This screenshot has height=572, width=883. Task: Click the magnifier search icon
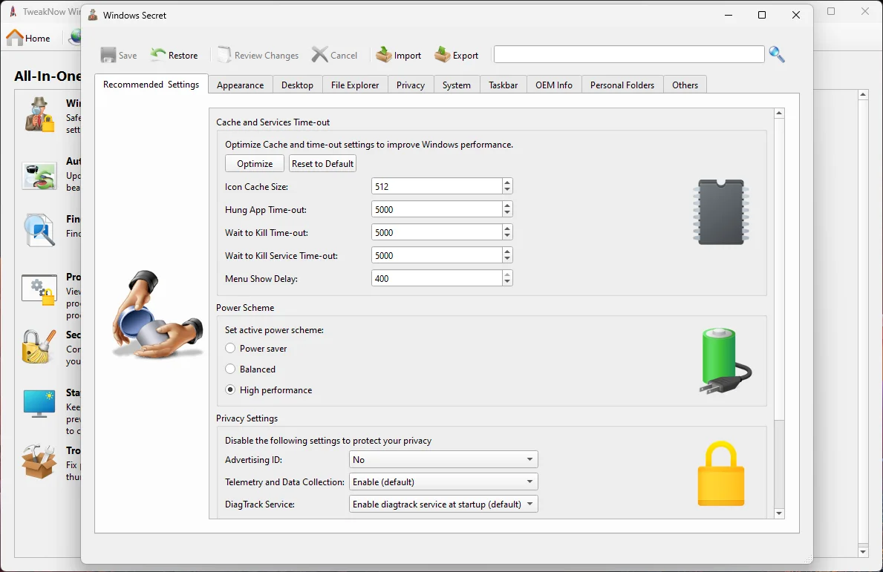pos(777,54)
